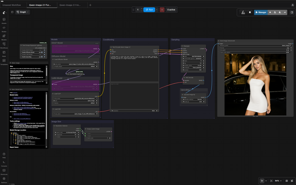
Task: Click the share arrow icon in Manager group
Action: click(285, 12)
